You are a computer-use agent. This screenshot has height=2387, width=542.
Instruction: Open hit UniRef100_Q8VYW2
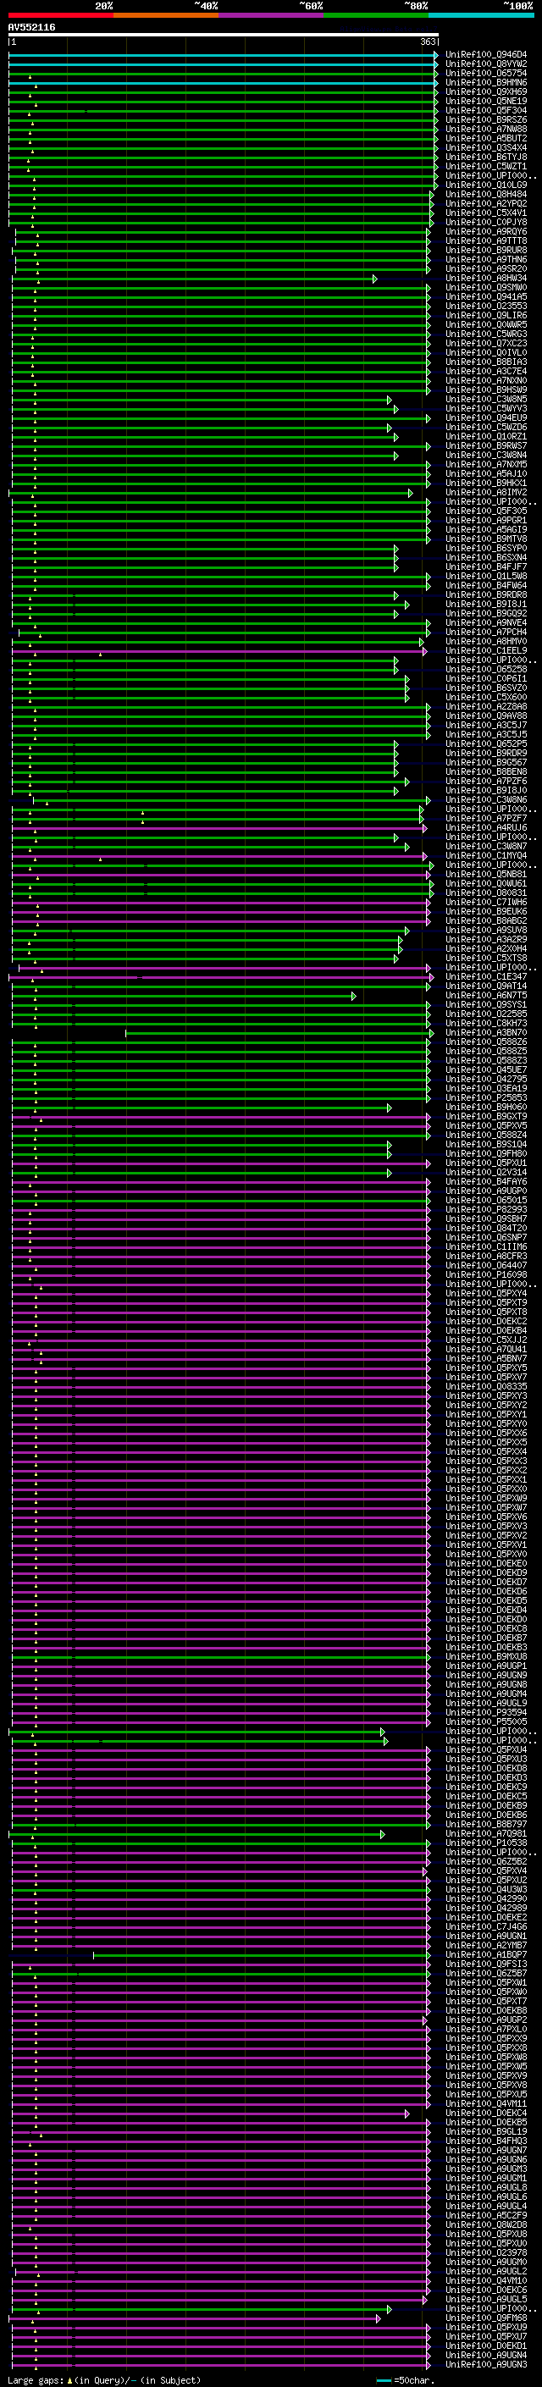click(x=486, y=64)
